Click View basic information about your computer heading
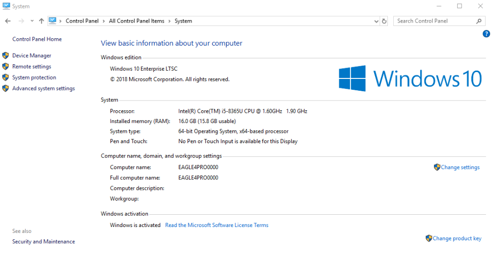 click(x=171, y=43)
